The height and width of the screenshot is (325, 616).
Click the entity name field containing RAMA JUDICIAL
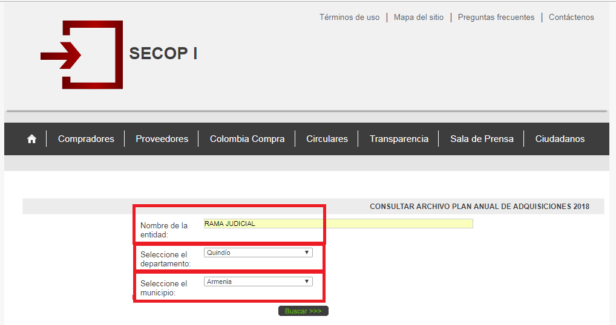pyautogui.click(x=338, y=224)
